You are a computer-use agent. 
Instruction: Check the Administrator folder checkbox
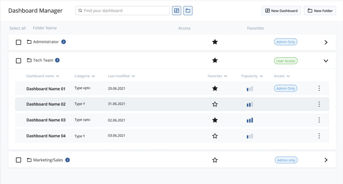pyautogui.click(x=19, y=42)
